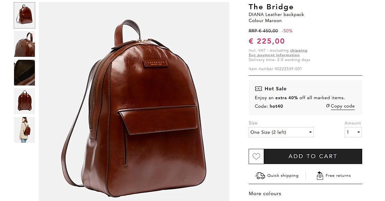385x201 pixels.
Task: Click the main backpack product image
Action: pyautogui.click(x=134, y=102)
